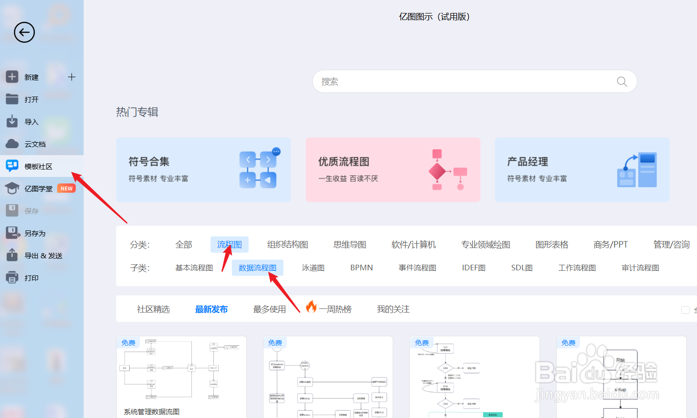Toggle the checkbox right of 我的关注
Image resolution: width=697 pixels, height=418 pixels.
[685, 310]
